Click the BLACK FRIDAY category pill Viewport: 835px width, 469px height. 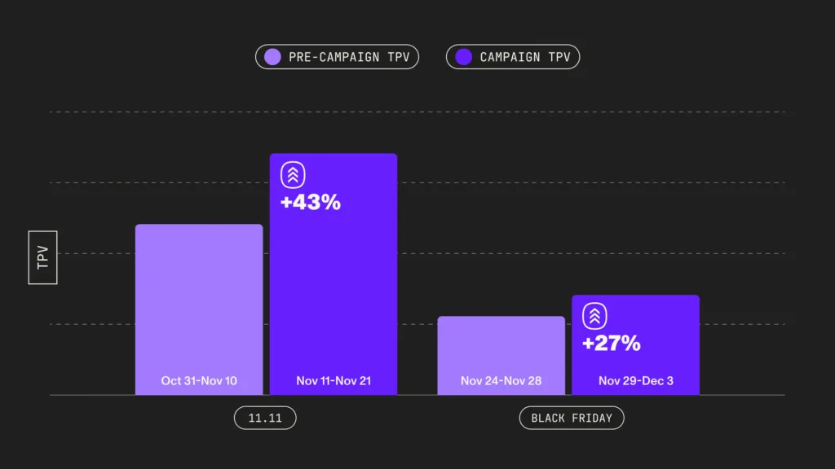click(x=572, y=419)
